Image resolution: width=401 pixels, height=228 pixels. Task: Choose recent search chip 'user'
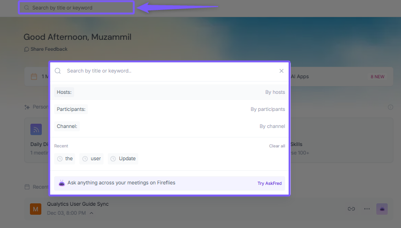91,159
